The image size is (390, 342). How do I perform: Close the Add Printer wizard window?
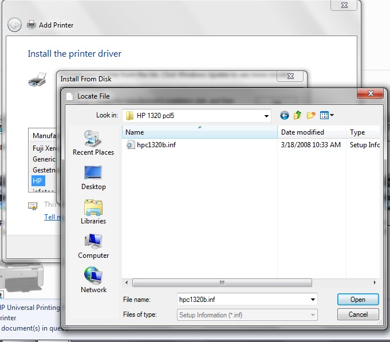tap(344, 5)
